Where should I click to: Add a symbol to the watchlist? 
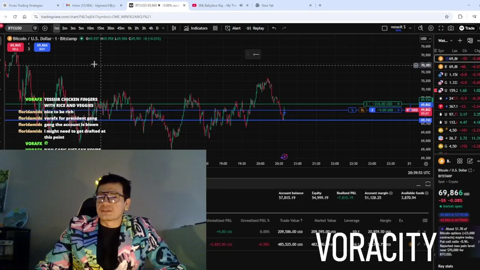(x=460, y=40)
